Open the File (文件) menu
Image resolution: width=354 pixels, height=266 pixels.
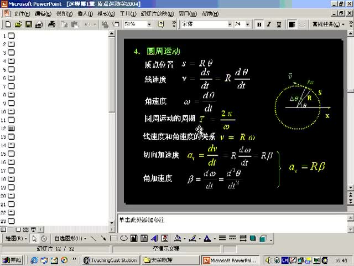pyautogui.click(x=22, y=14)
